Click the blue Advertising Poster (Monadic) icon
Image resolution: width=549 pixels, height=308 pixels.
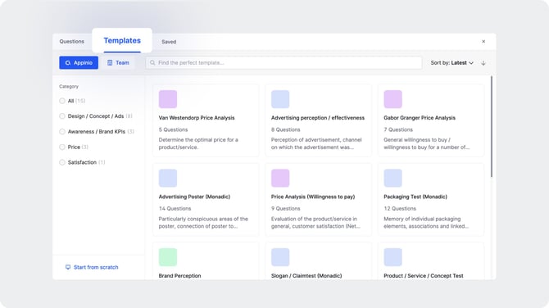[x=168, y=178]
